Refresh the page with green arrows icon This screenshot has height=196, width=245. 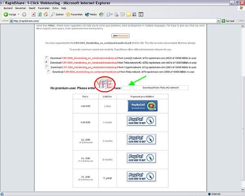pyautogui.click(x=40, y=14)
